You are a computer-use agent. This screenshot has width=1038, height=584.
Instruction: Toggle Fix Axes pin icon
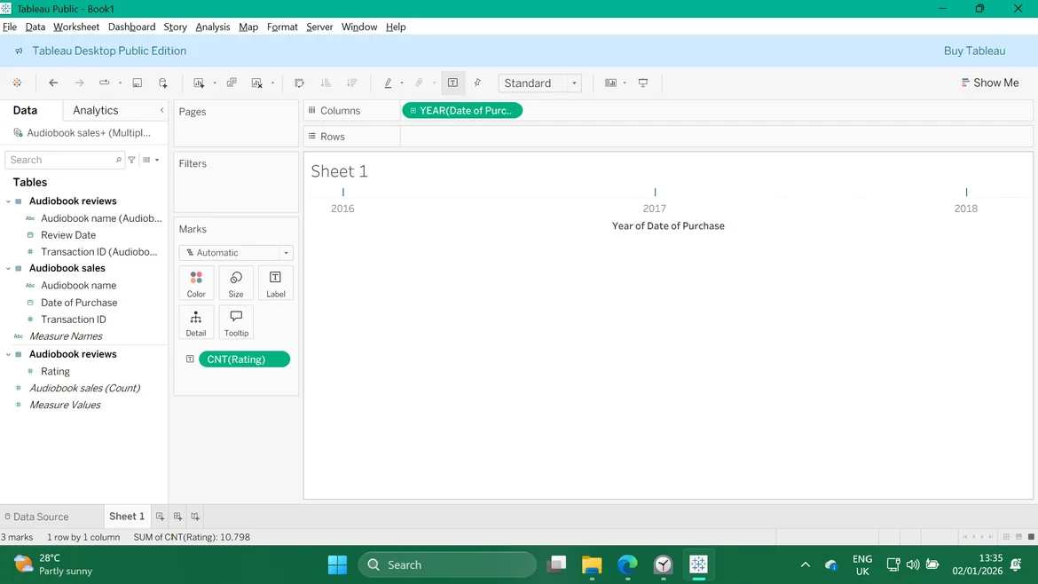coord(477,83)
